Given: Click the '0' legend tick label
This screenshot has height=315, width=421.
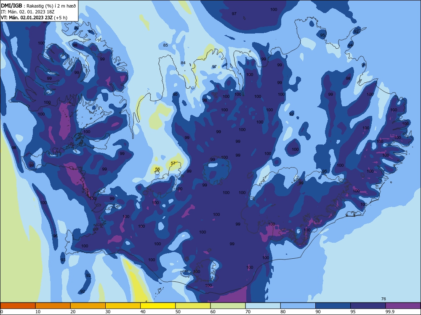Looking at the screenshot, I should (x=2, y=312).
